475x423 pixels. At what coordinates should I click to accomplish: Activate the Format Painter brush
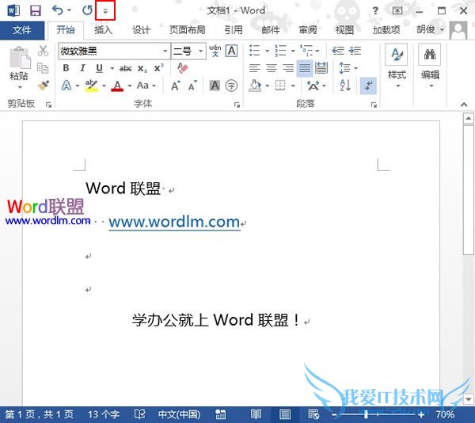point(44,85)
